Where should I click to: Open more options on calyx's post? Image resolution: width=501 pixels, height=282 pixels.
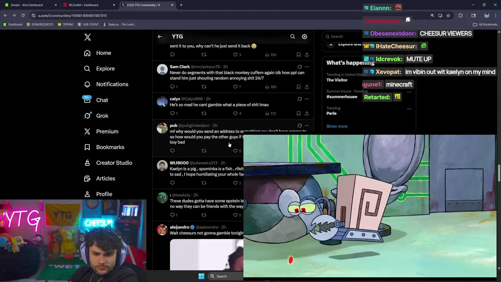click(307, 99)
